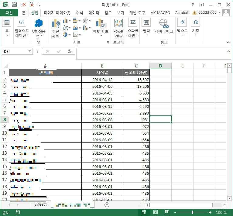This screenshot has width=233, height=216.
Task: Switch to the Data (데이터) tab
Action: click(x=94, y=13)
